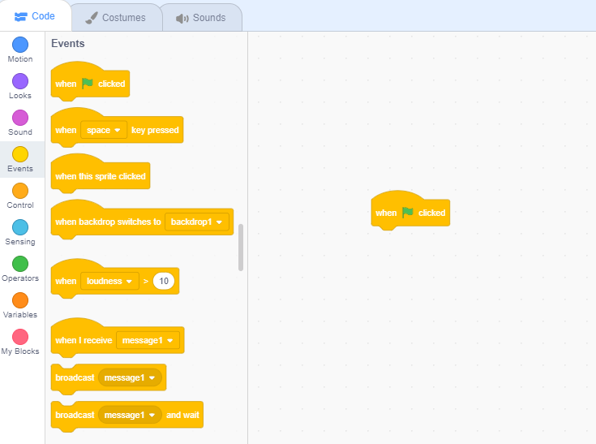Switch to the Costumes tab
Screen dimensions: 596x444
[115, 17]
